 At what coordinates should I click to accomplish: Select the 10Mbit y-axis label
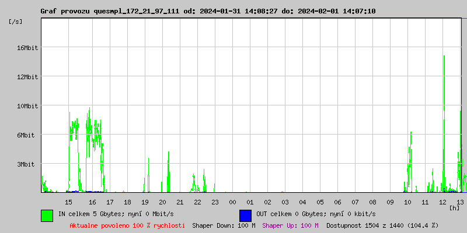point(27,106)
